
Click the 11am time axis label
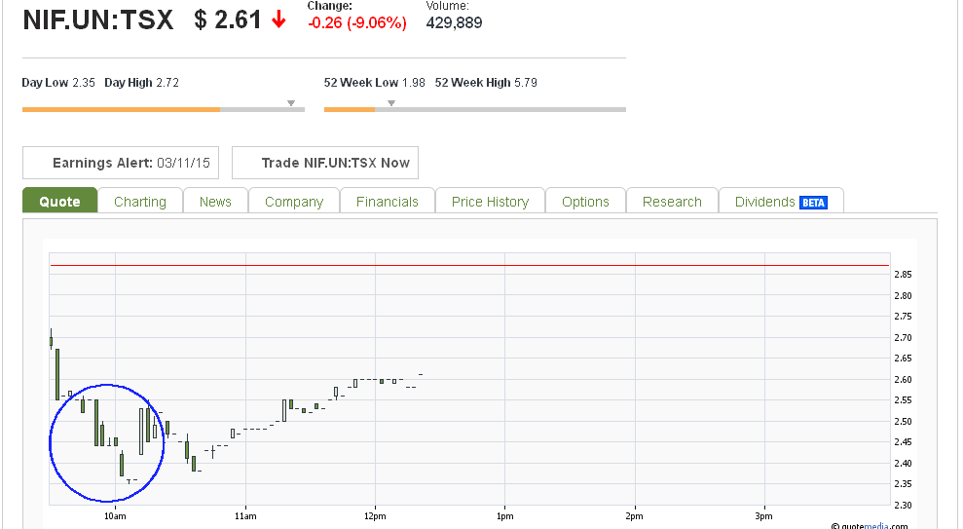tap(245, 516)
